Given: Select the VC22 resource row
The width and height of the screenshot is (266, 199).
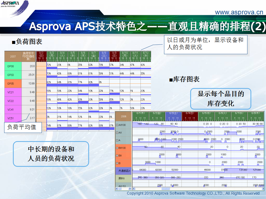Looking at the screenshot, I should [x=13, y=101].
